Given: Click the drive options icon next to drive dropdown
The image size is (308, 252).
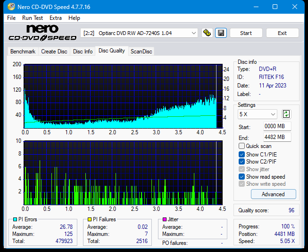Looking at the screenshot, I should (x=207, y=33).
